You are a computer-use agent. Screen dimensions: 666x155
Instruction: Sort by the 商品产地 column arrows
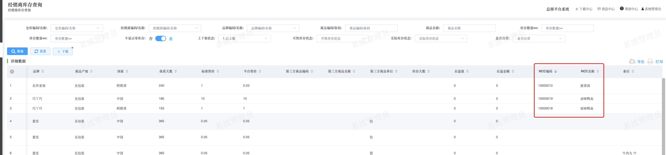coord(91,71)
